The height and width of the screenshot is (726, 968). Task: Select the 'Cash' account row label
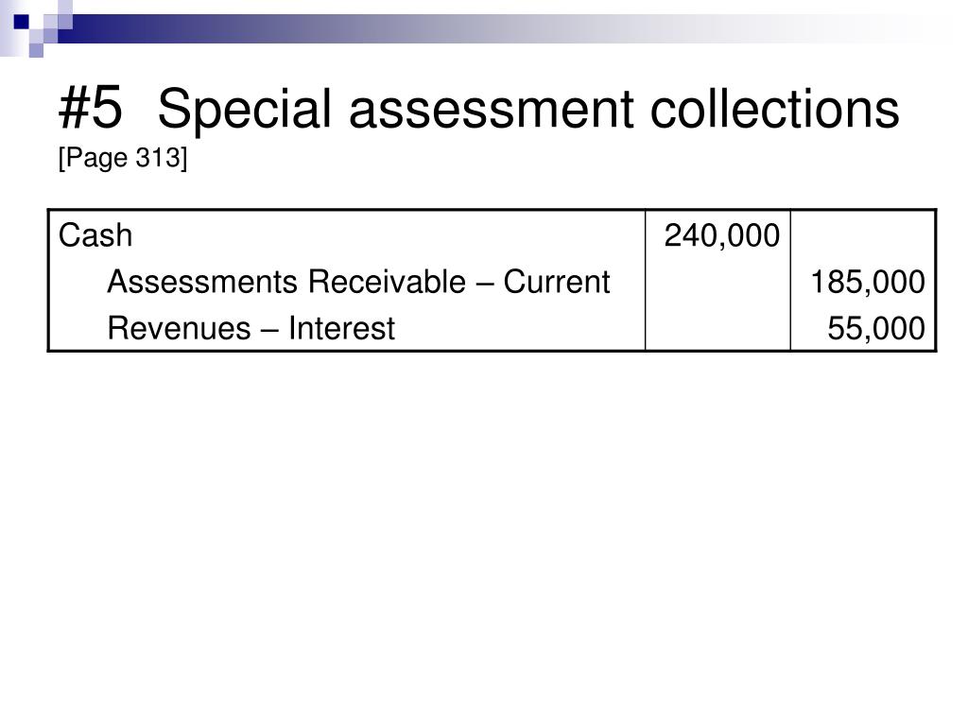click(x=95, y=235)
